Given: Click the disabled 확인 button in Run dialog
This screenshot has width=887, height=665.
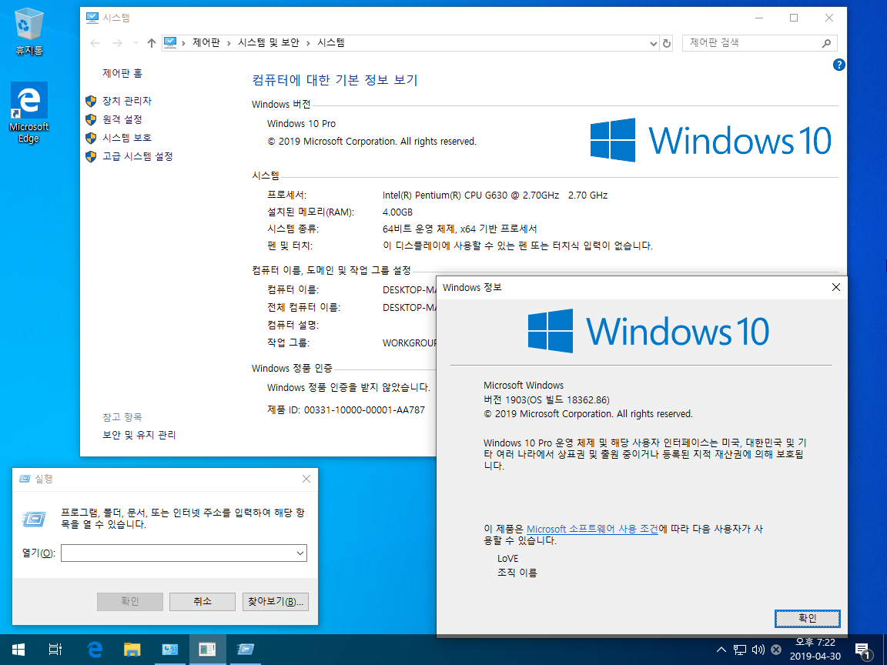Looking at the screenshot, I should 130,602.
